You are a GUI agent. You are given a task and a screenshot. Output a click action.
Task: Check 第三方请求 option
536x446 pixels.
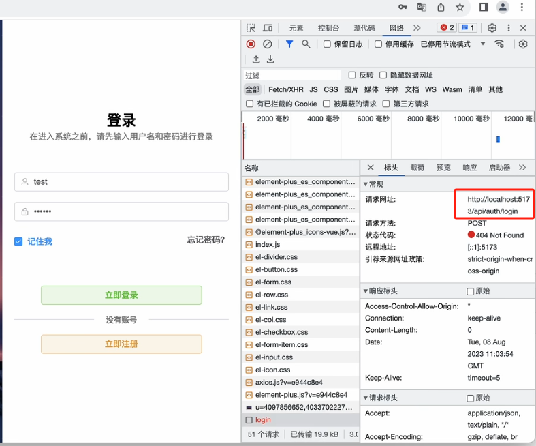click(x=386, y=104)
